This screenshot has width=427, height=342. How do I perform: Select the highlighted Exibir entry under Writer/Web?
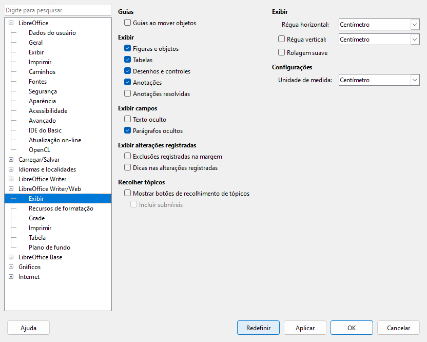click(57, 199)
